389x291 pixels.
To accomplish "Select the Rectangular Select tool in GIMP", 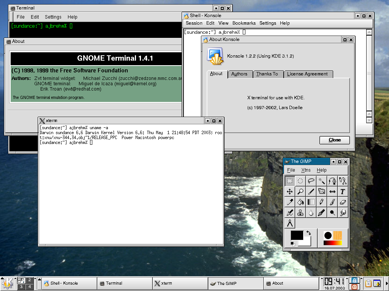I will tap(290, 181).
